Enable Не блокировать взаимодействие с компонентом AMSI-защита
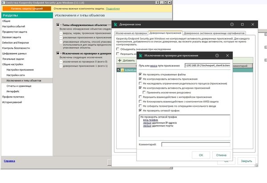Image resolution: width=267 pixels, height=183 pixels. pyautogui.click(x=140, y=102)
